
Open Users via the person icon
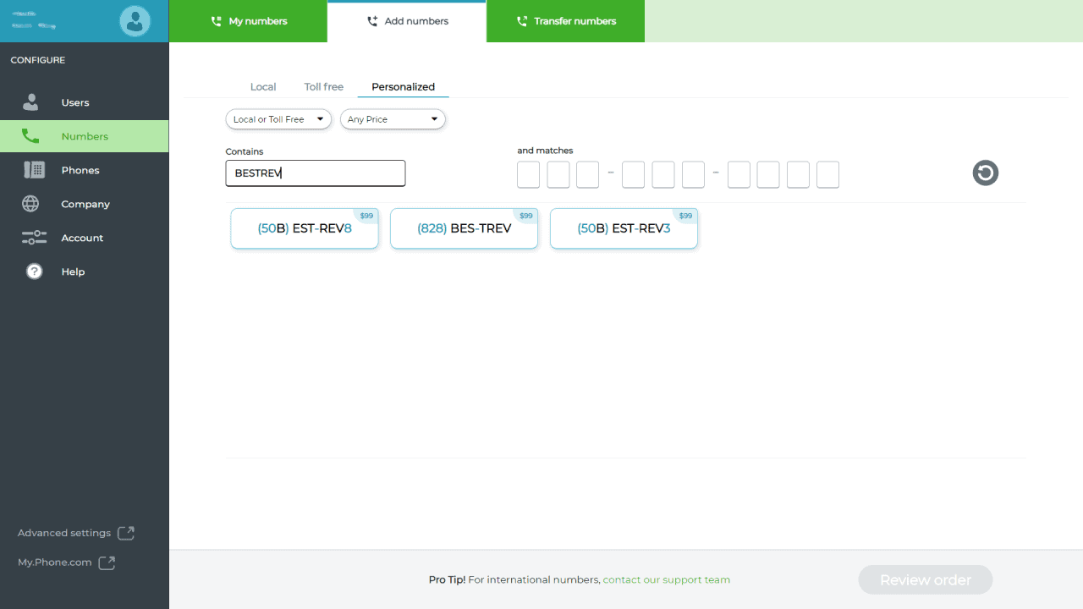[31, 102]
